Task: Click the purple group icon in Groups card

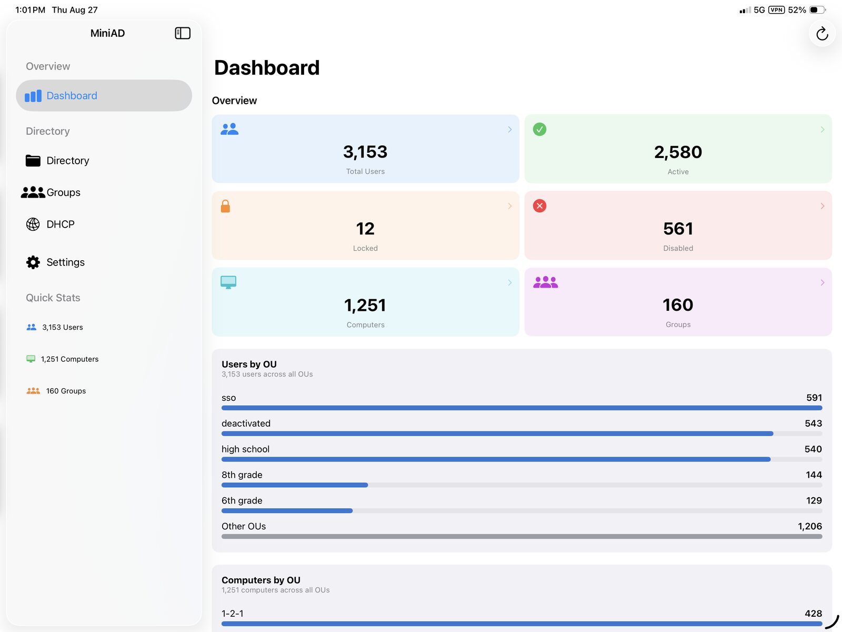Action: tap(545, 282)
